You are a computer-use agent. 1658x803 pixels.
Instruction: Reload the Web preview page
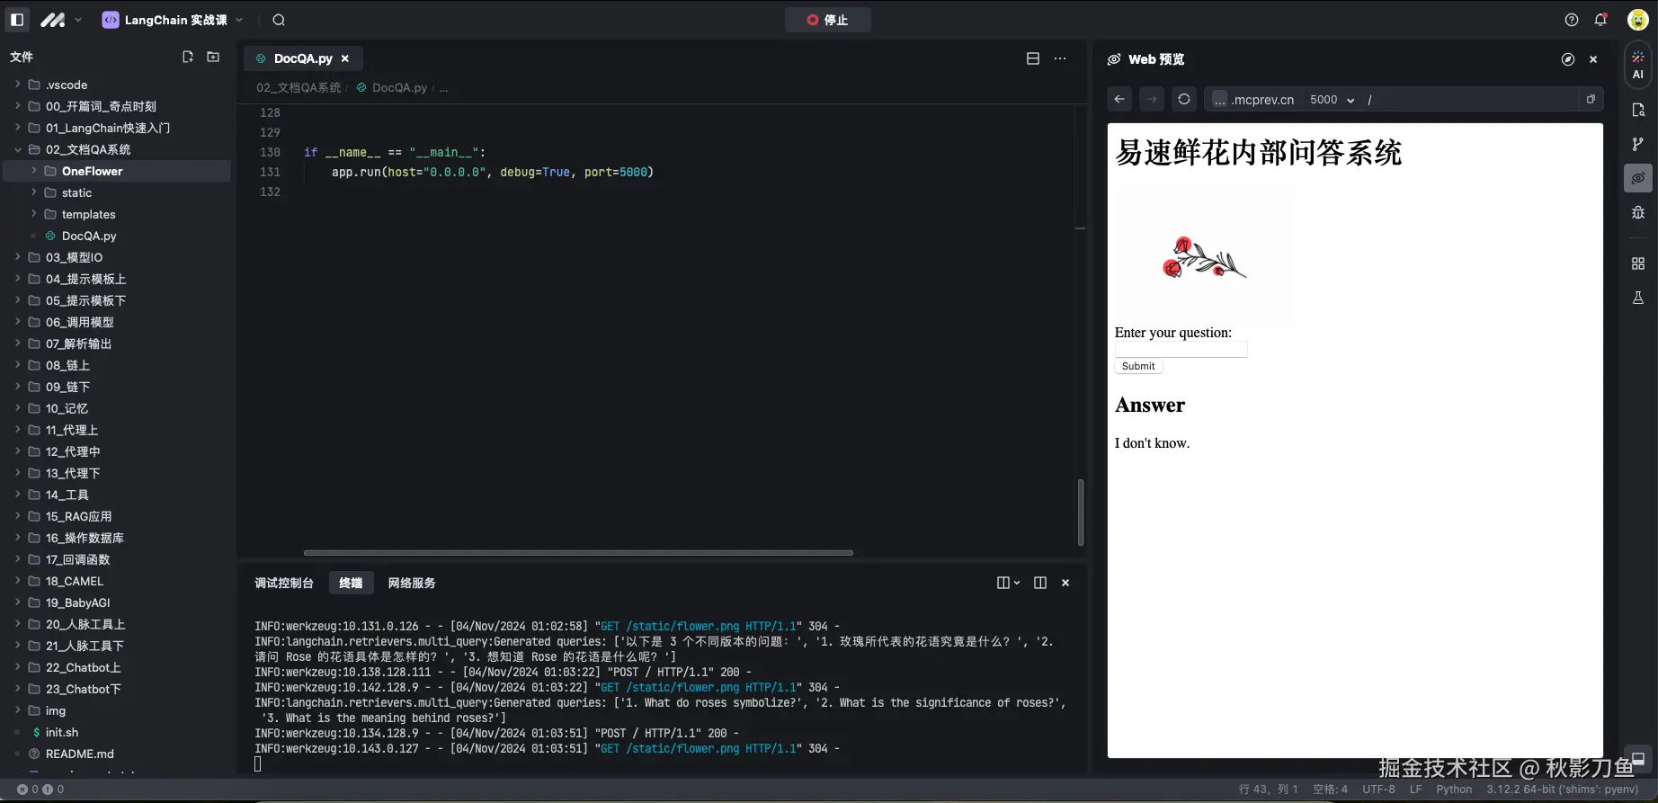point(1184,99)
